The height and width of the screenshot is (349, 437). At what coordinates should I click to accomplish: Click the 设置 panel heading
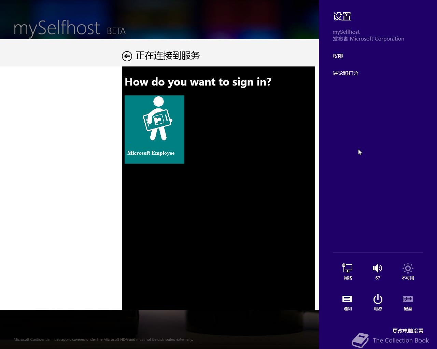click(342, 16)
